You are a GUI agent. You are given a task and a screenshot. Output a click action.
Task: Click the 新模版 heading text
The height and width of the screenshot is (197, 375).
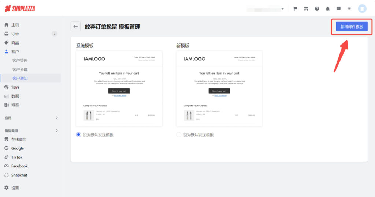point(183,46)
